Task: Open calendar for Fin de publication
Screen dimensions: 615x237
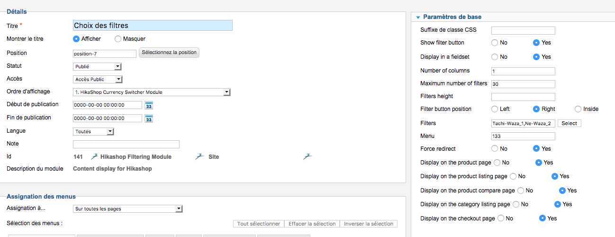Action: click(149, 118)
